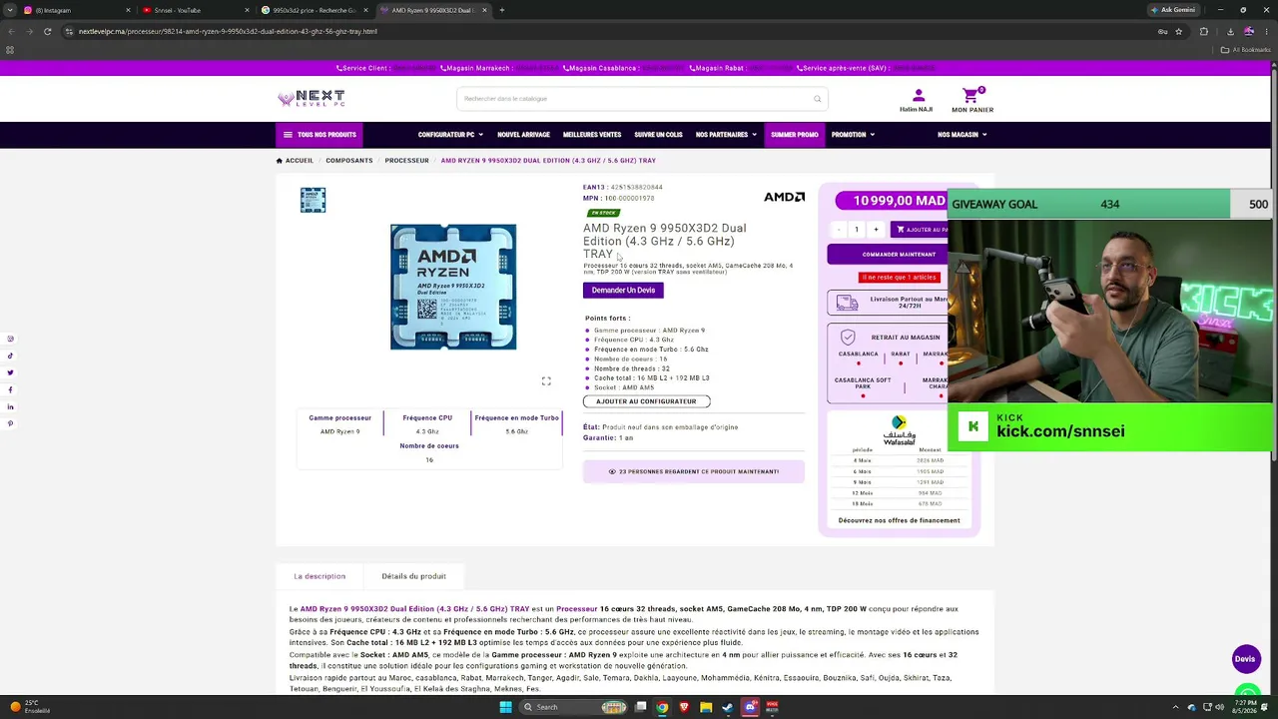
Task: Switch to La description tab
Action: click(x=319, y=576)
